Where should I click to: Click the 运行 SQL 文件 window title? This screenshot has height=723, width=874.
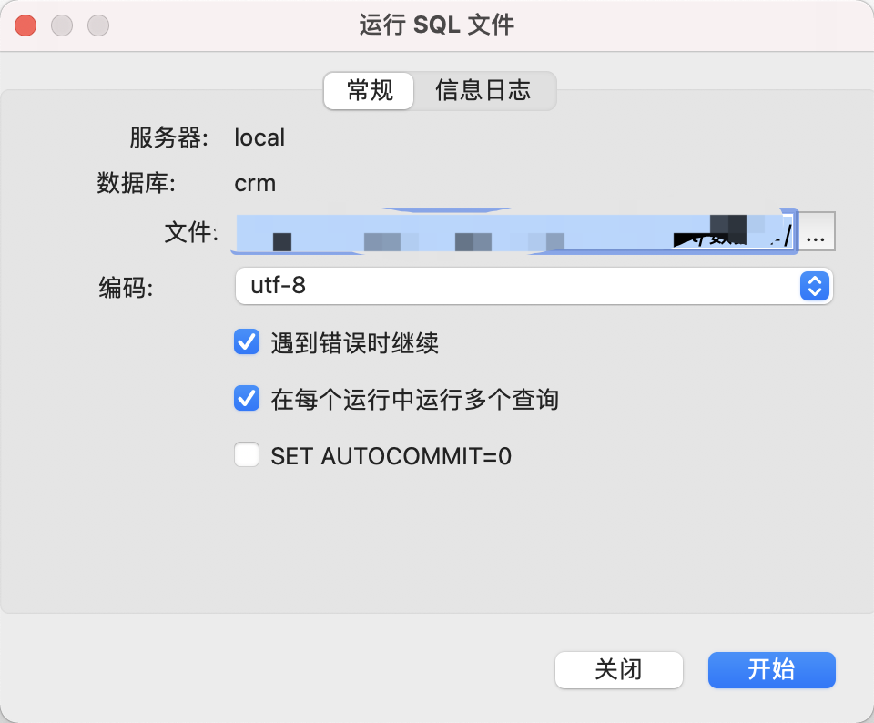(x=436, y=25)
